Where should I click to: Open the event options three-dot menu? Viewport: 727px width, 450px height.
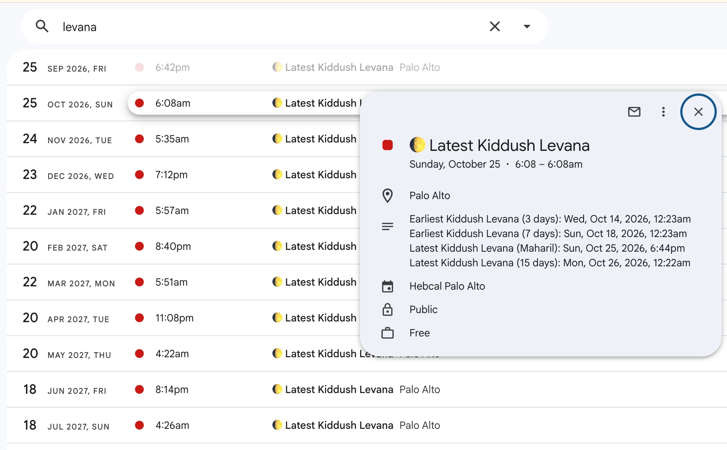[663, 112]
